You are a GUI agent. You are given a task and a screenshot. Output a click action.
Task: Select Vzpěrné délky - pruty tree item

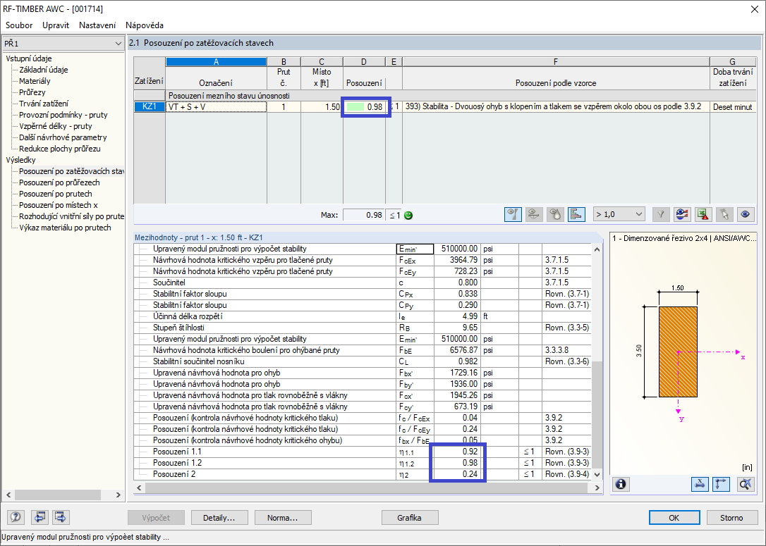[55, 126]
